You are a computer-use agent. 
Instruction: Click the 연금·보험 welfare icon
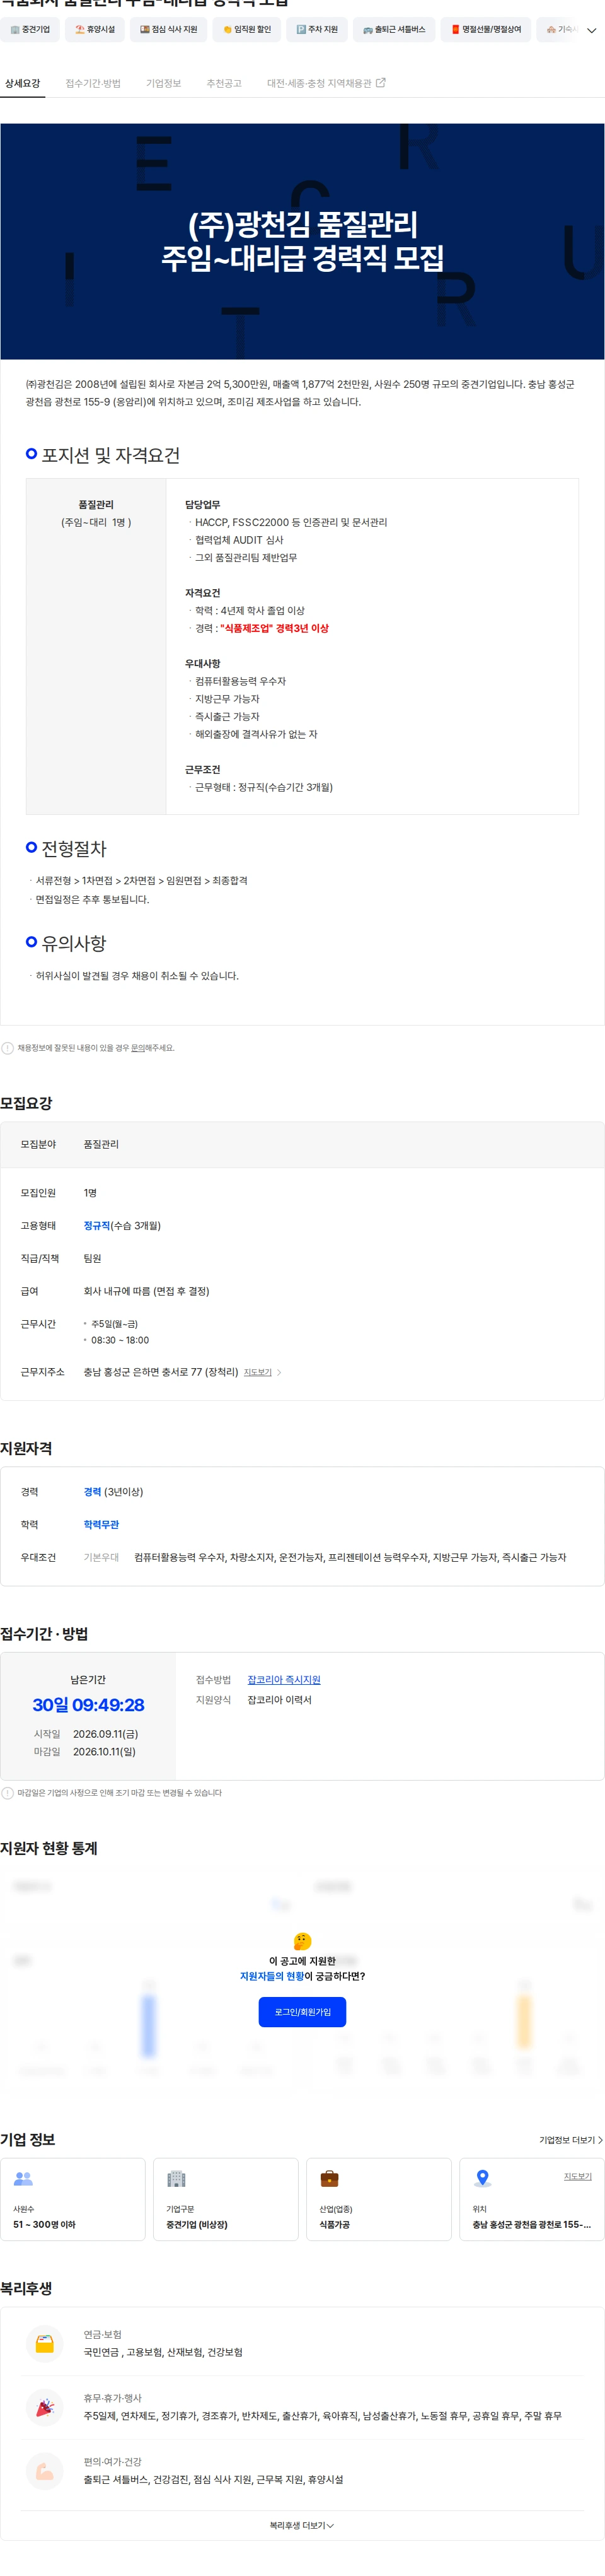point(44,2343)
